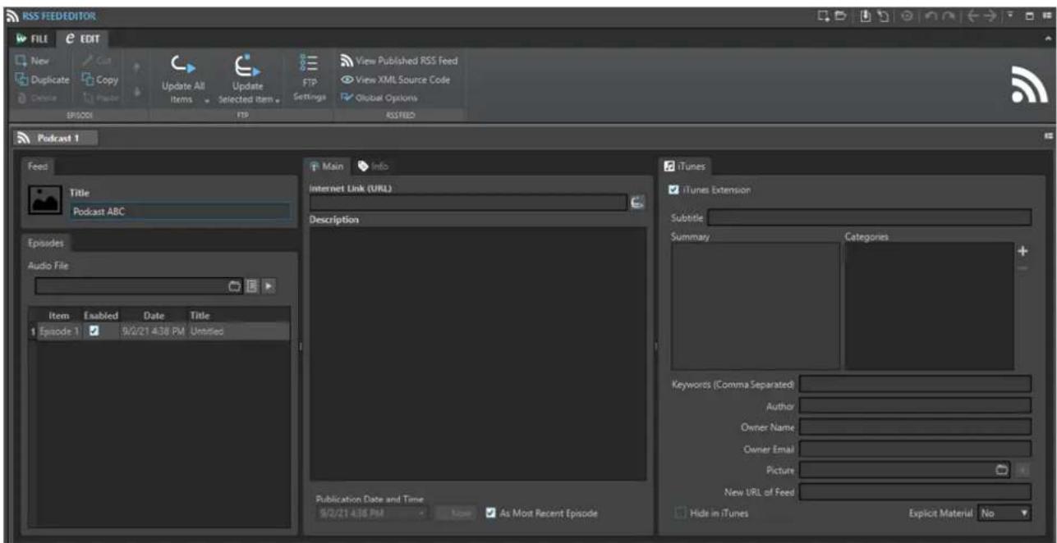The height and width of the screenshot is (543, 1057).
Task: Copy the selected episode
Action: click(x=100, y=80)
